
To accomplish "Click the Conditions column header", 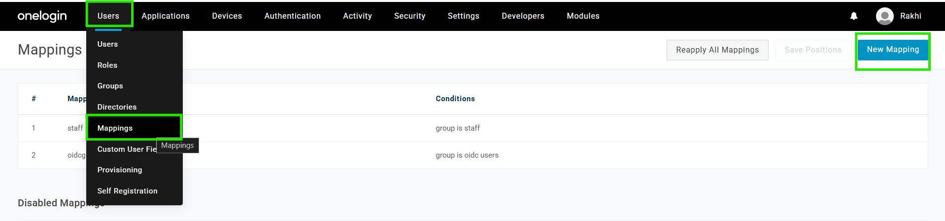I will click(455, 99).
